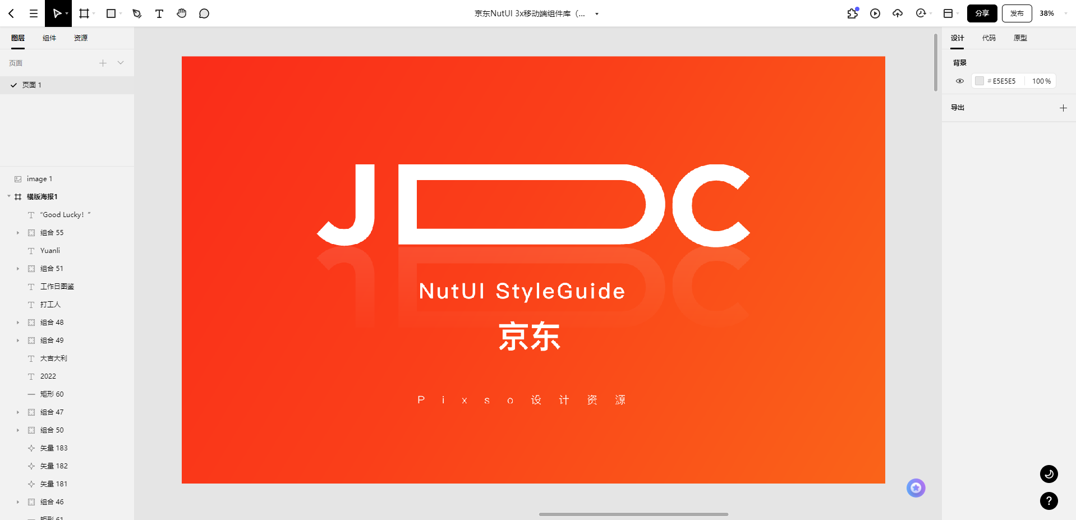Open the purple assistant floating icon
The image size is (1076, 520).
point(916,488)
